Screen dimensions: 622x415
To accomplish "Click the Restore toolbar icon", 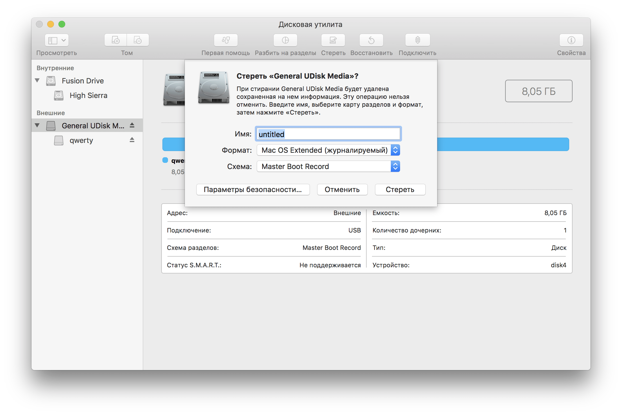I will coord(371,40).
